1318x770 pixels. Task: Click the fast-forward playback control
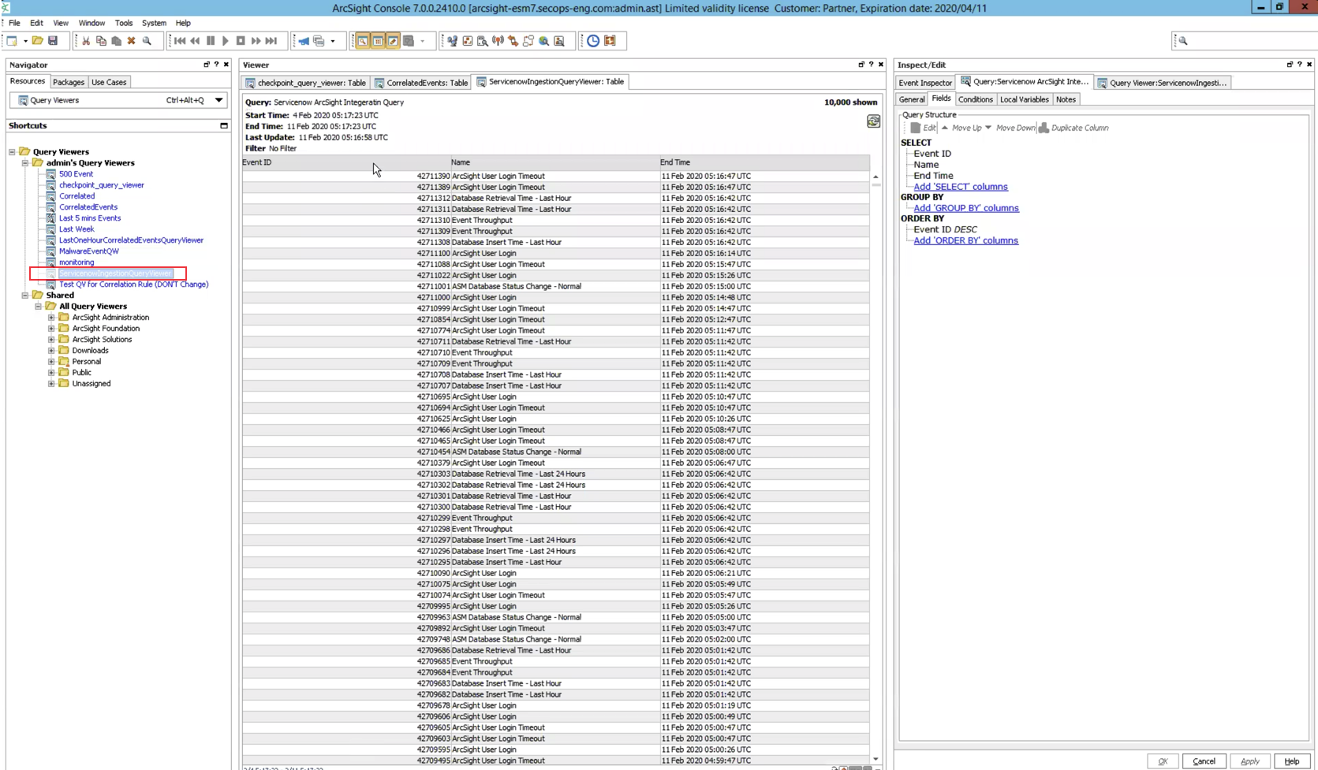pos(256,41)
